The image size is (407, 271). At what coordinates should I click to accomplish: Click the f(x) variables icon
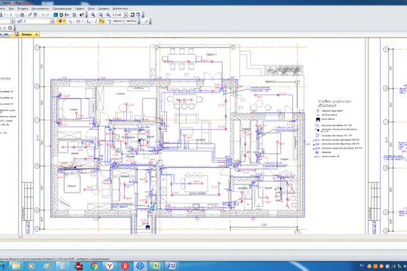pos(67,15)
